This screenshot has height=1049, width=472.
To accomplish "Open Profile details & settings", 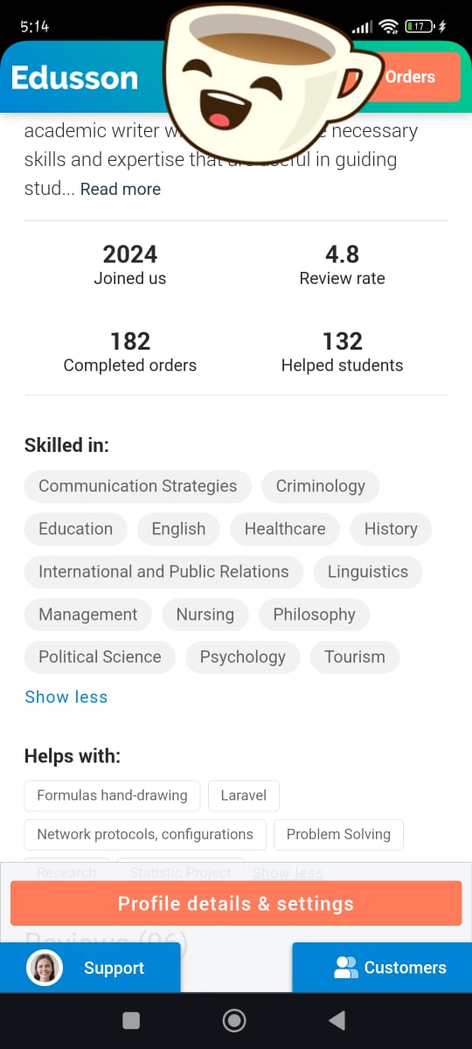I will [236, 904].
